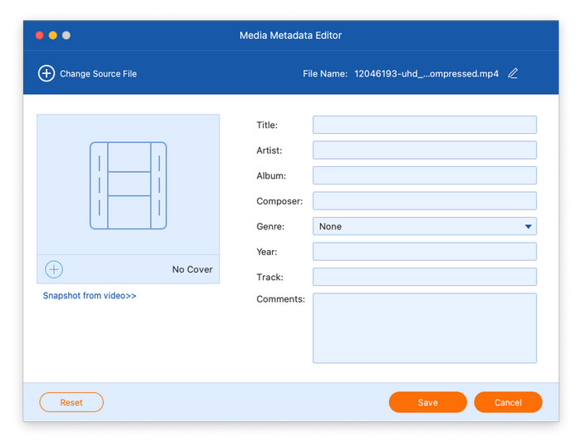Select the Album input box
582x448 pixels.
tap(424, 175)
